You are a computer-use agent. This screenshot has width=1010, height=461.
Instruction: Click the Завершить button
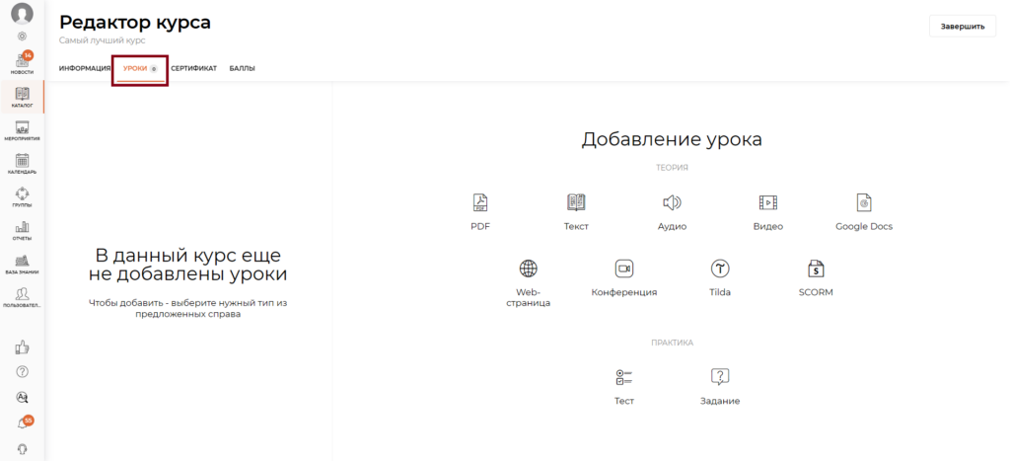coord(962,27)
